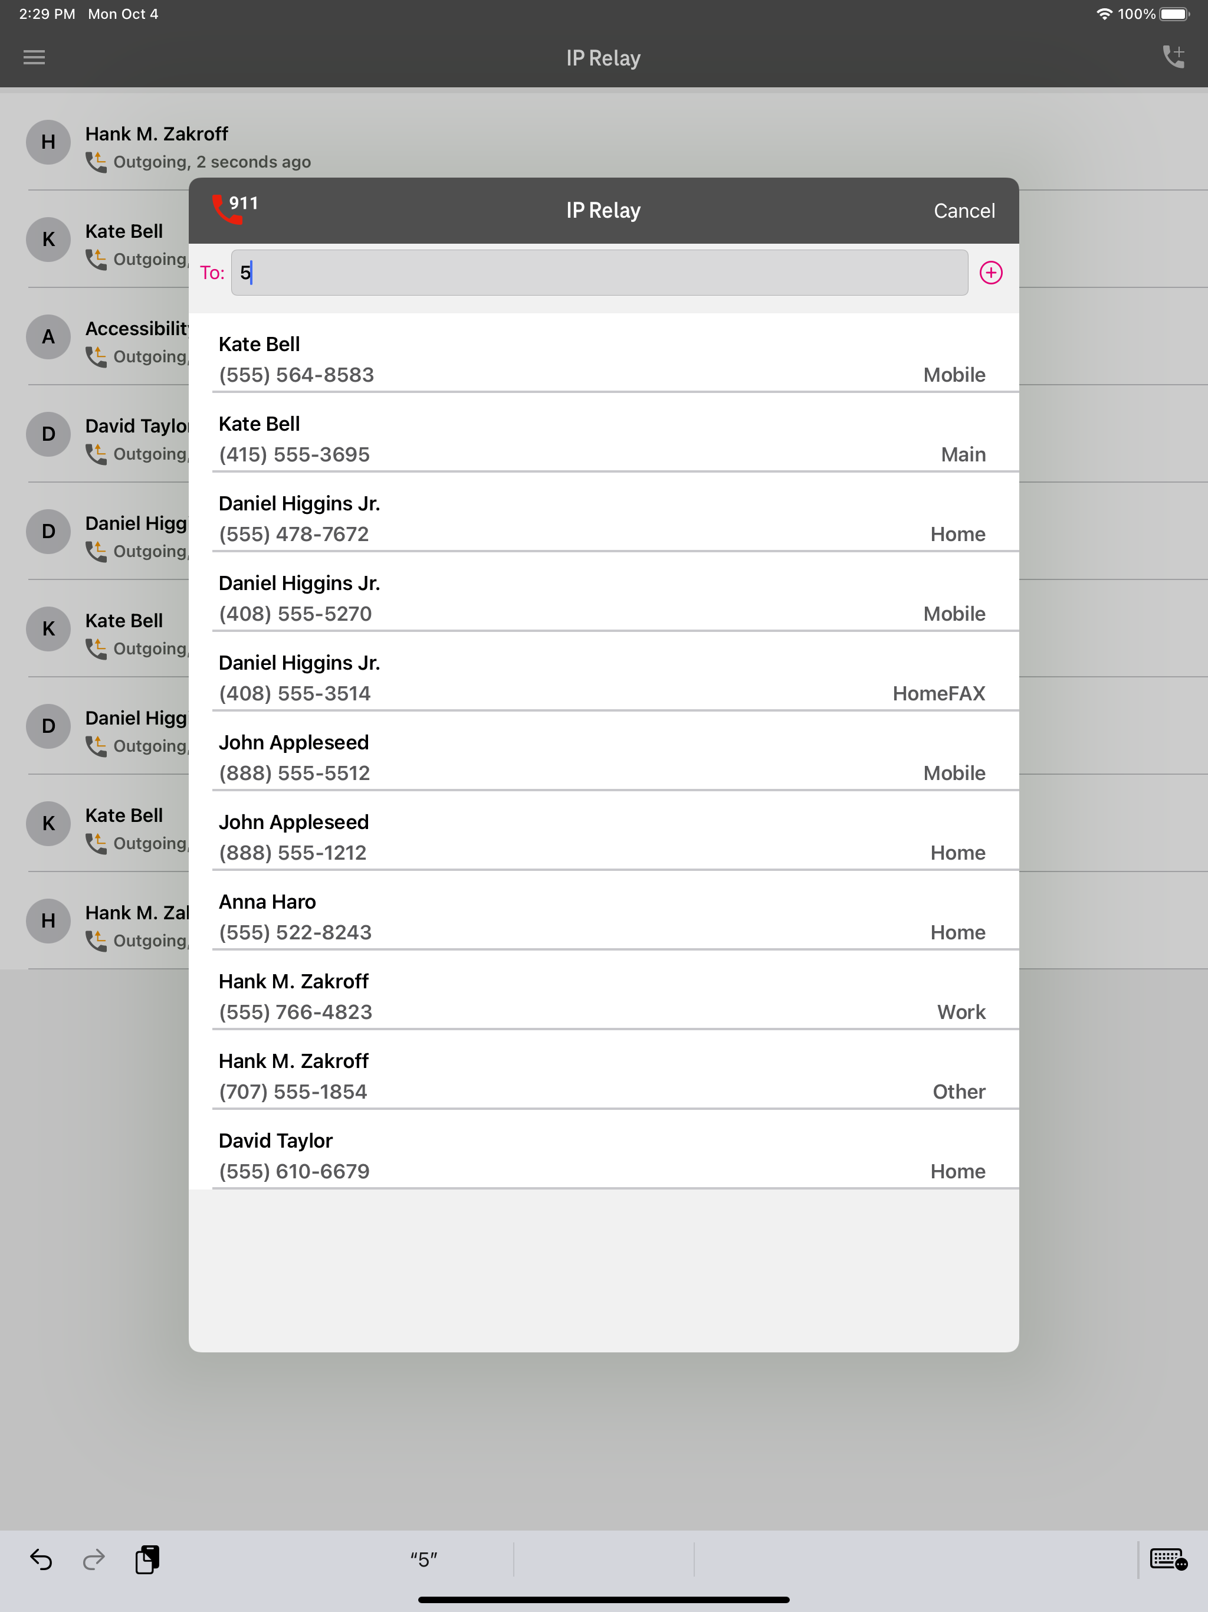Open the hamburger menu icon

(x=34, y=58)
